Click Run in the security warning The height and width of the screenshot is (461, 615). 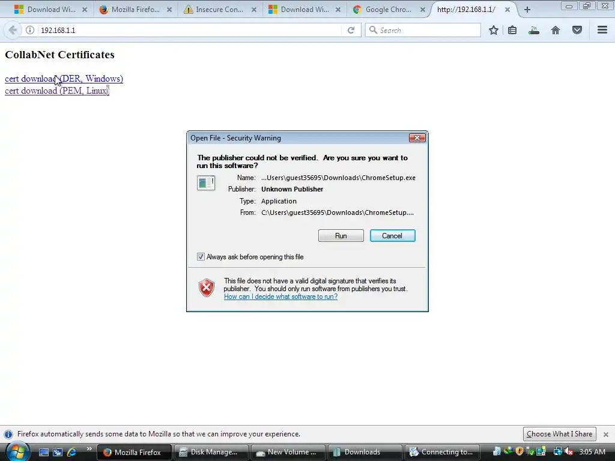coord(341,235)
